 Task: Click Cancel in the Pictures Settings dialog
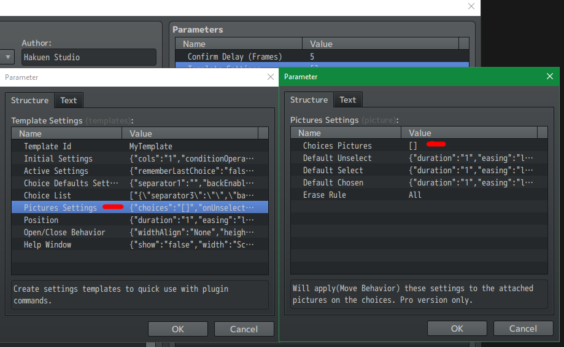click(x=523, y=329)
